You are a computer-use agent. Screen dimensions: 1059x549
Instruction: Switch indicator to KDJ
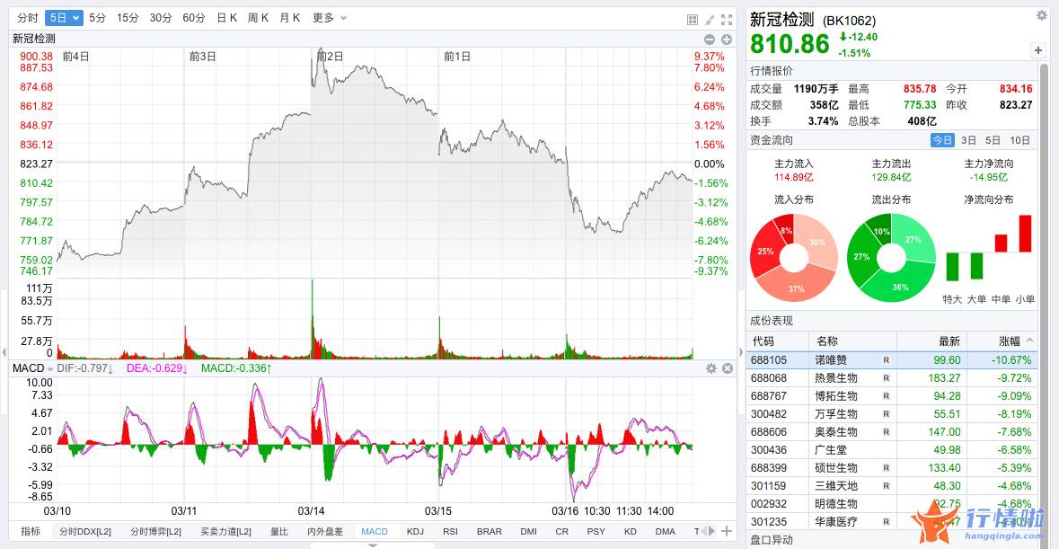[x=415, y=531]
